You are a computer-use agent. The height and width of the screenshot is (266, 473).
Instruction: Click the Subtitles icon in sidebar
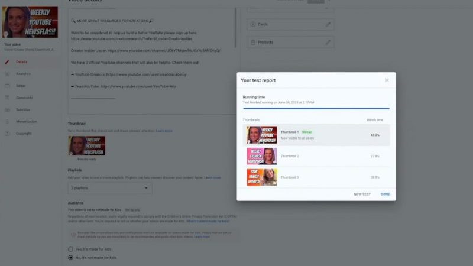[x=7, y=109]
